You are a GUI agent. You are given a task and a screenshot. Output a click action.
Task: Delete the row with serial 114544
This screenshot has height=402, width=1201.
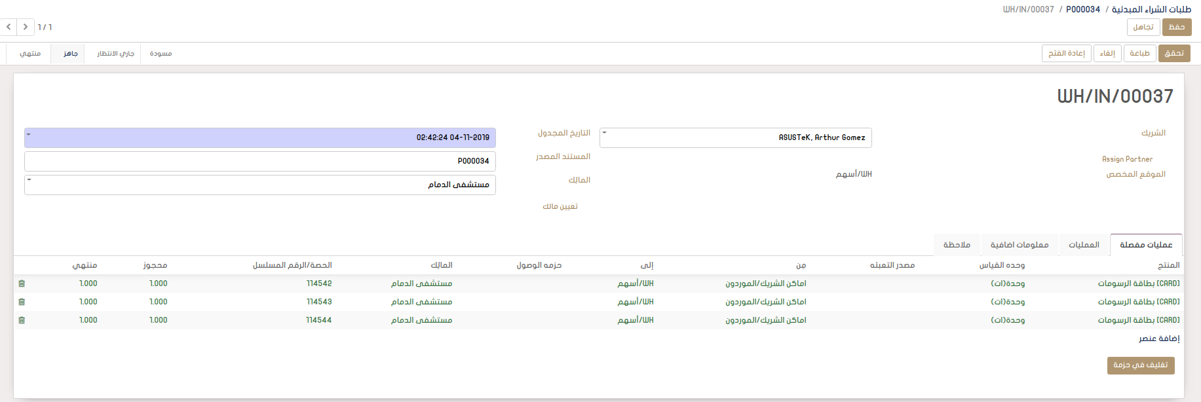point(22,320)
